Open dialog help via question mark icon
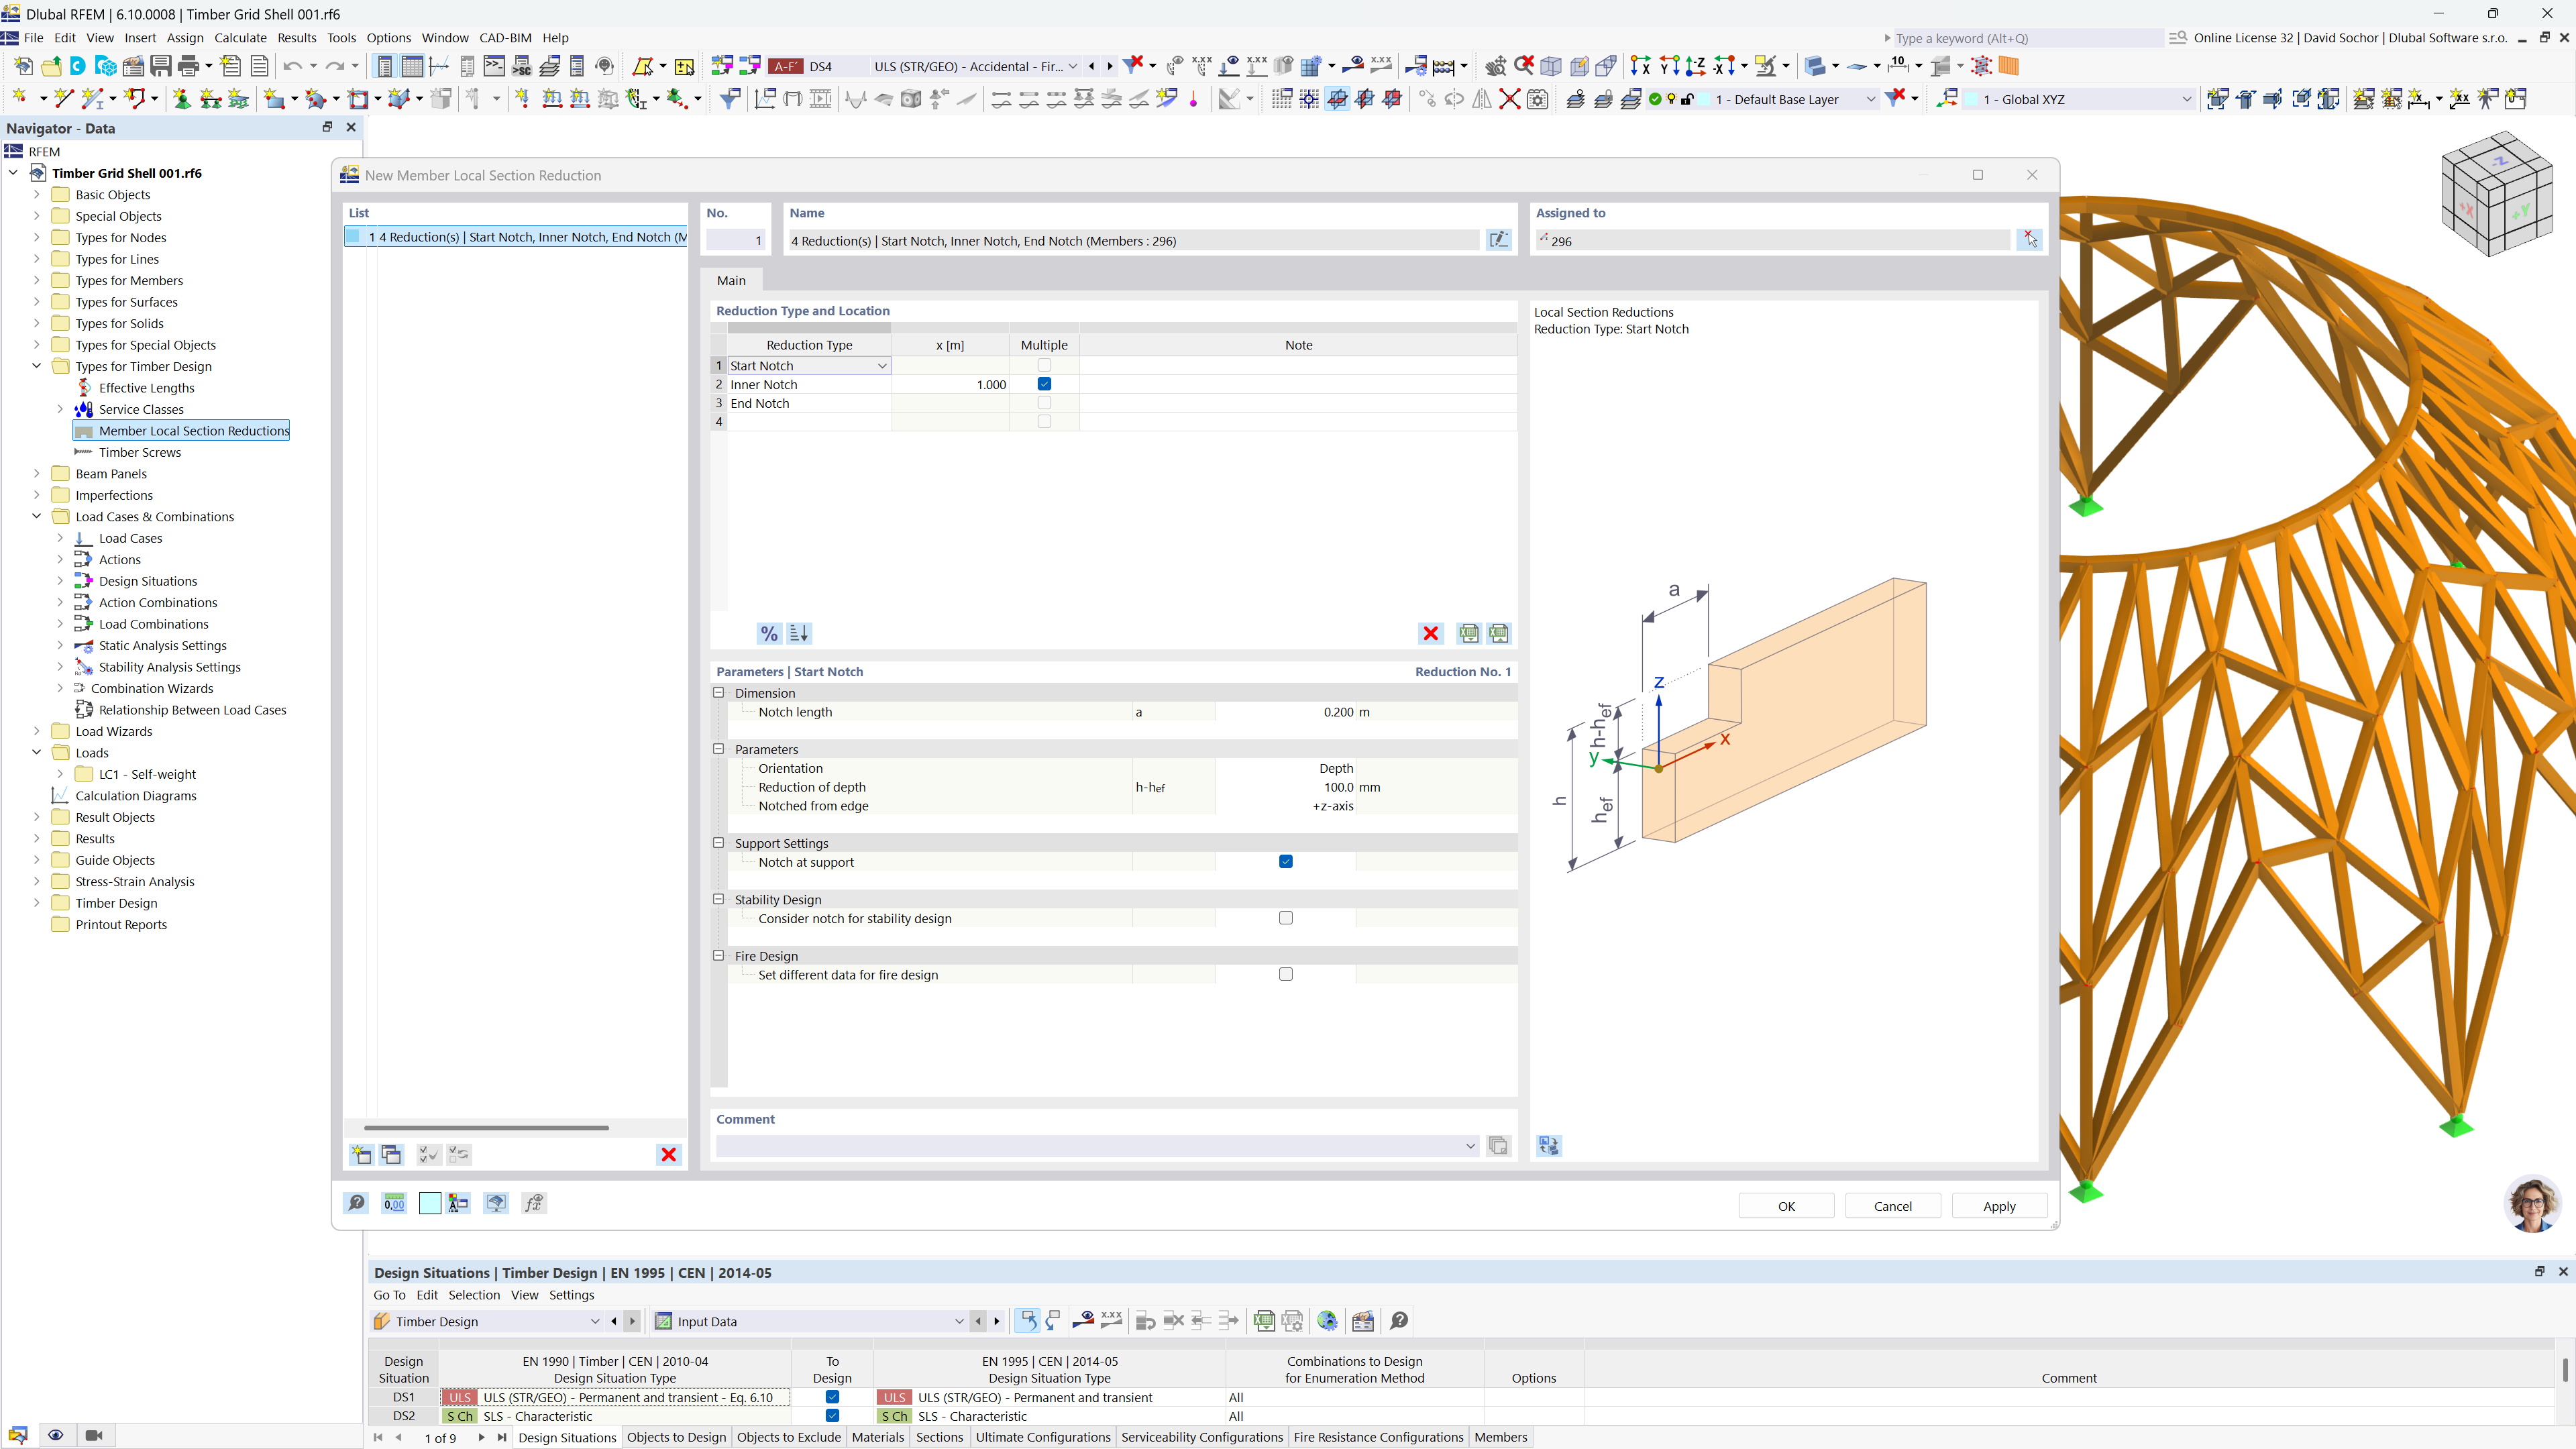This screenshot has height=1449, width=2576. pos(356,1203)
